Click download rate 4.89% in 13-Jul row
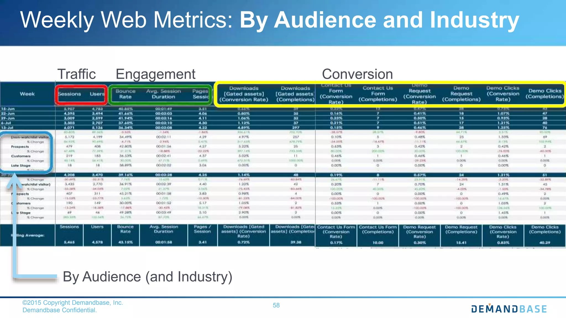566x318 pixels. coord(244,128)
